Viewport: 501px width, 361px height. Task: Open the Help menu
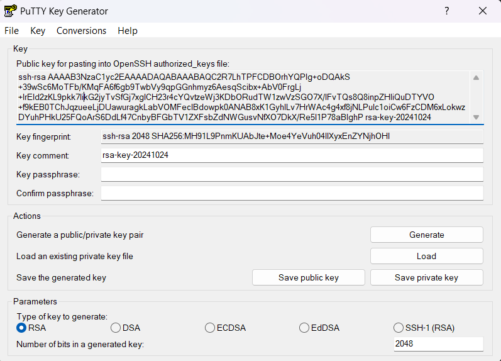coord(128,31)
